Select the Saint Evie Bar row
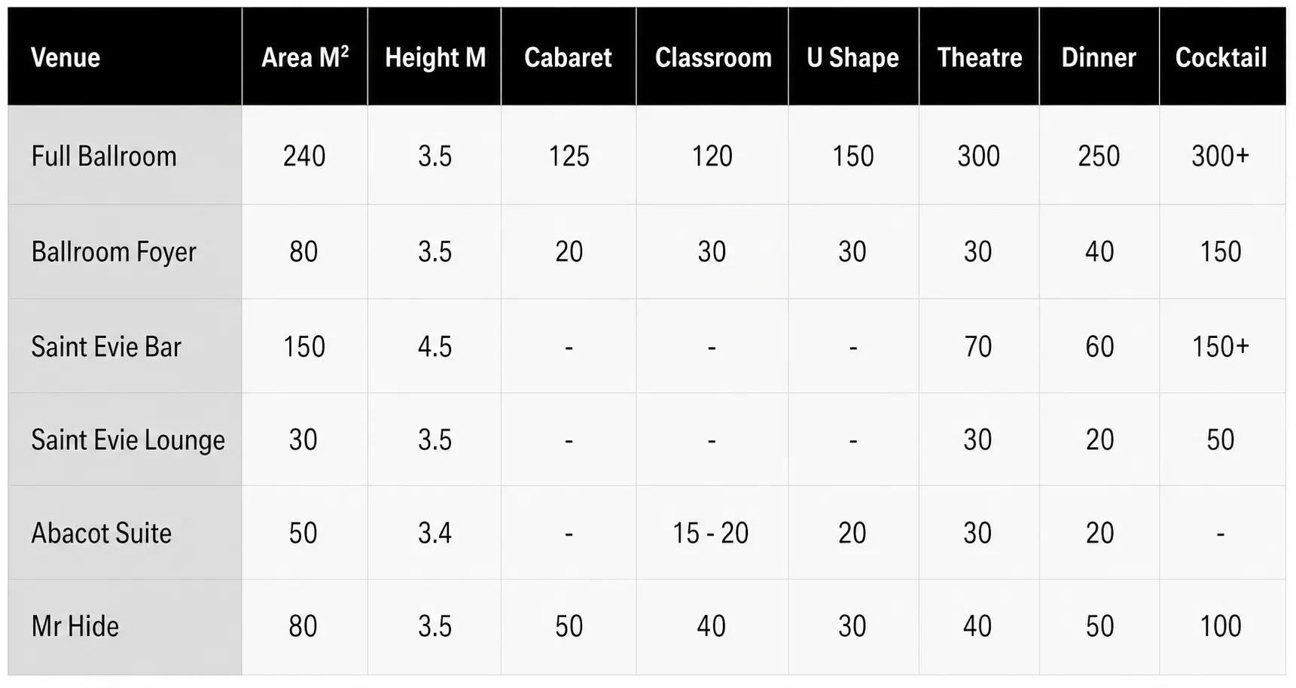The width and height of the screenshot is (1296, 688). tap(647, 346)
